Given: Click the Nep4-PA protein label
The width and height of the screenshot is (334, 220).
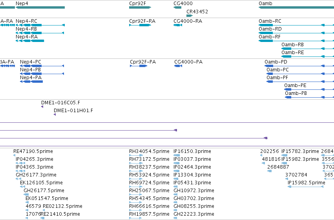Looking at the screenshot, I should [x=31, y=78].
